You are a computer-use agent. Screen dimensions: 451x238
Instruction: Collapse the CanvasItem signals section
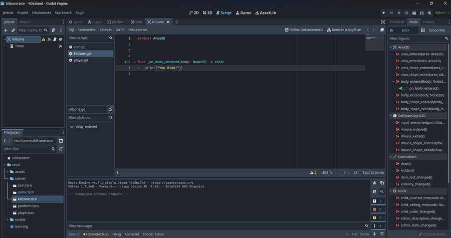(x=390, y=157)
